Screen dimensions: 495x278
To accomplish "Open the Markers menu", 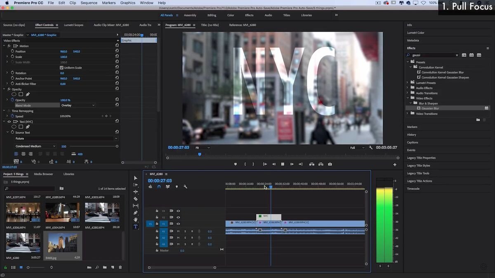I will [x=109, y=3].
